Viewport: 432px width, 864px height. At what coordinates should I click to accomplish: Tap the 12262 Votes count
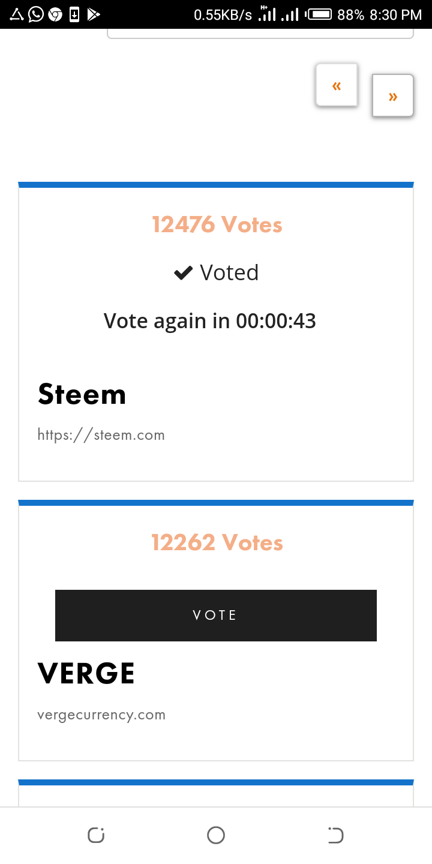point(217,542)
